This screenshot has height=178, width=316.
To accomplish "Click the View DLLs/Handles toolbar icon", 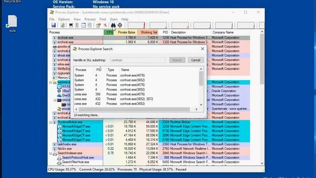I will point(89,25).
